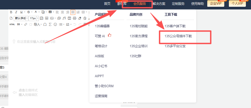The image size is (251, 108).
Task: Insert a blockquote
Action: click(18, 25)
